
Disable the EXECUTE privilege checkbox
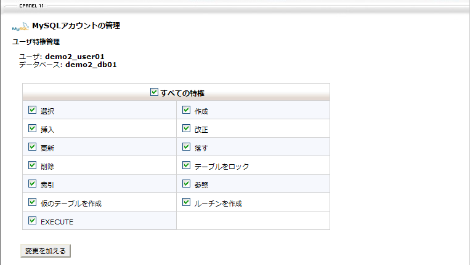point(33,220)
